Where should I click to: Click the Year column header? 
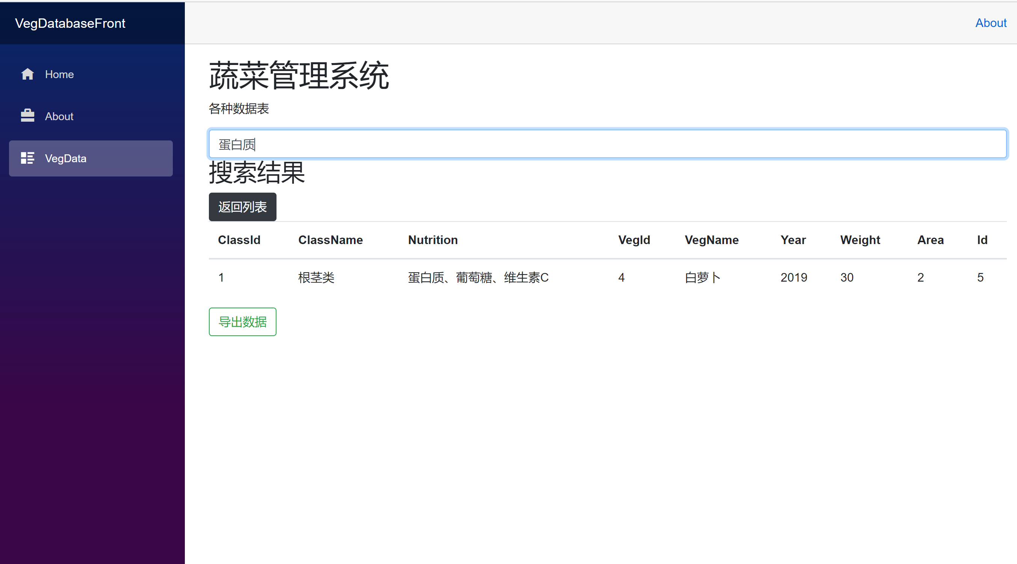point(793,240)
